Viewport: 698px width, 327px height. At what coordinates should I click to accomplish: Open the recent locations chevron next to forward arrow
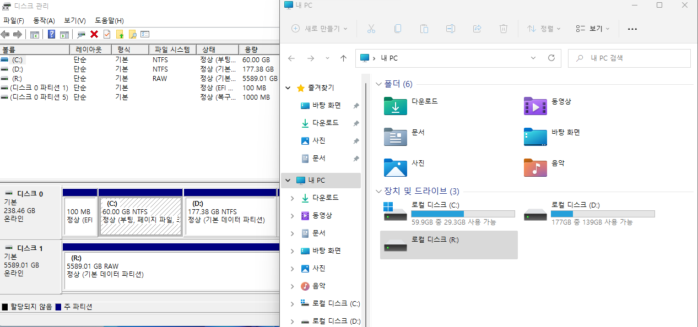(x=327, y=58)
